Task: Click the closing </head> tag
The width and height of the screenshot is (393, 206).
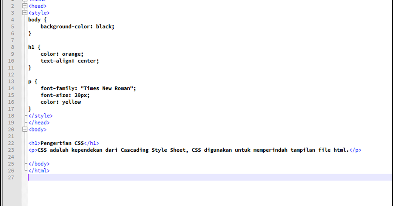Action: point(39,123)
